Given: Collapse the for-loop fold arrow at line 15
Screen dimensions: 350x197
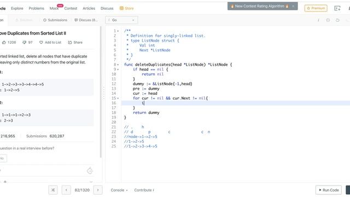Looking at the screenshot, I should [118, 99].
